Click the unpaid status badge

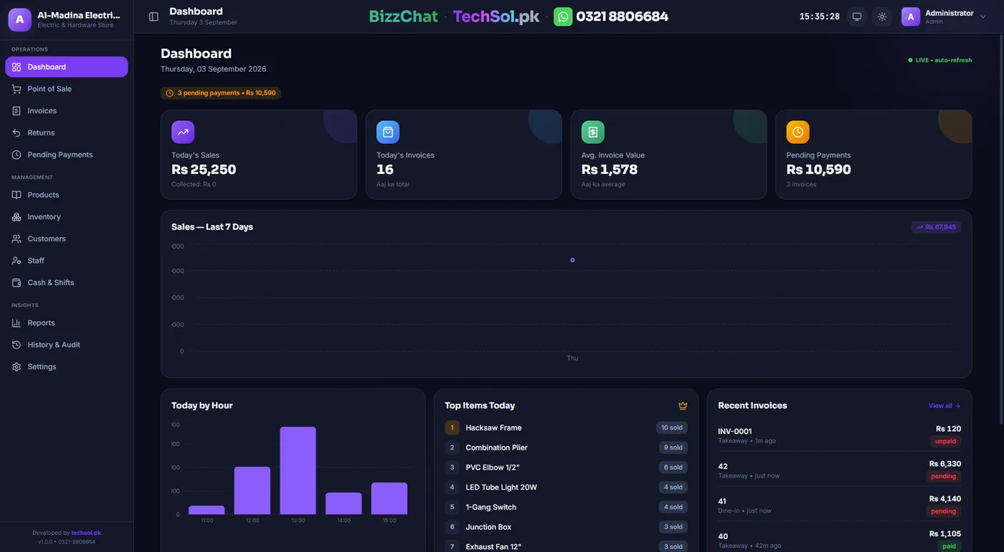(945, 441)
